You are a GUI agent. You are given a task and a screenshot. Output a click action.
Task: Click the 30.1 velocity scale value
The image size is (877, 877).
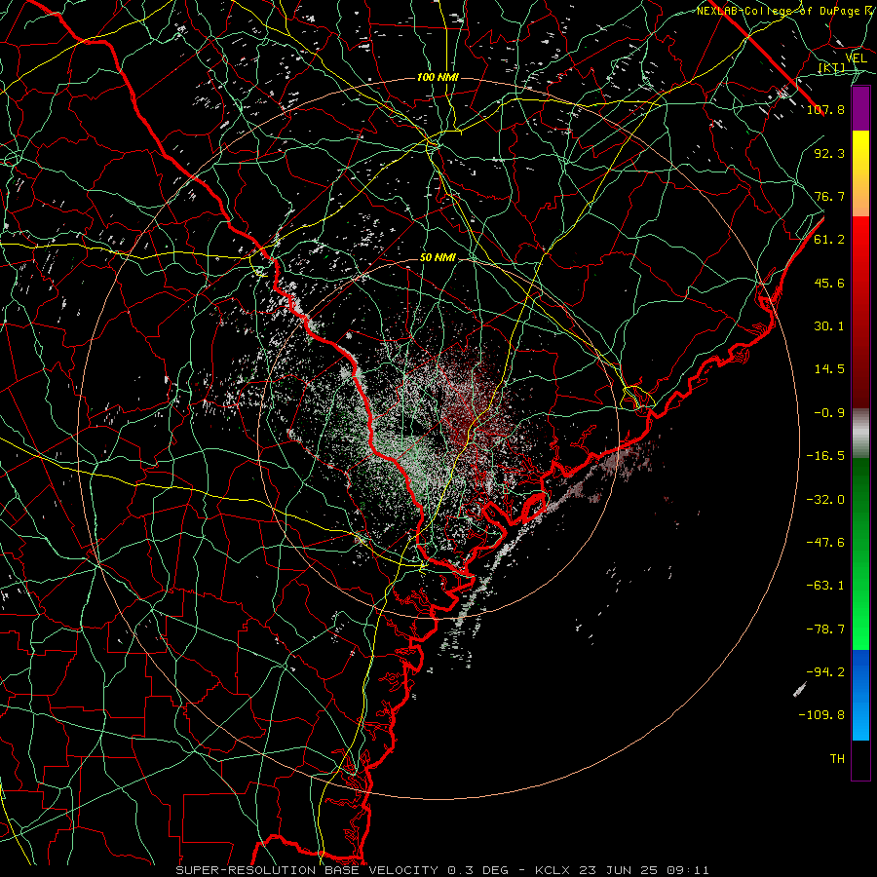tap(829, 326)
